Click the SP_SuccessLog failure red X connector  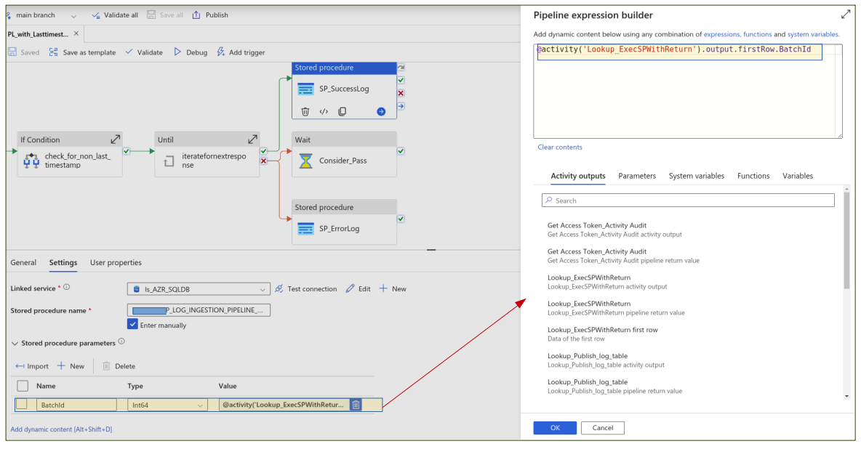coord(401,93)
